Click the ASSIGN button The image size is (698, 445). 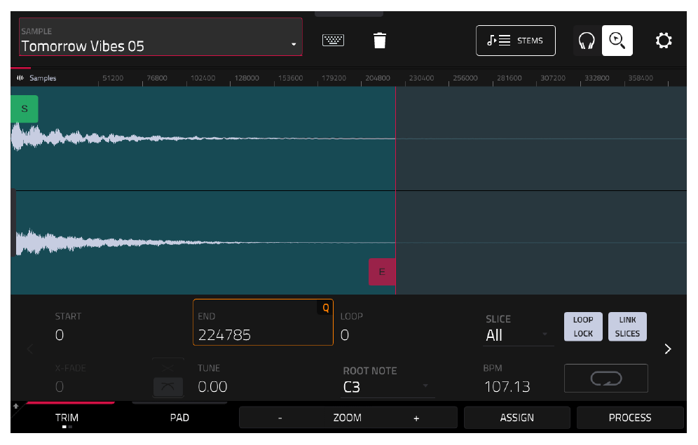click(516, 418)
